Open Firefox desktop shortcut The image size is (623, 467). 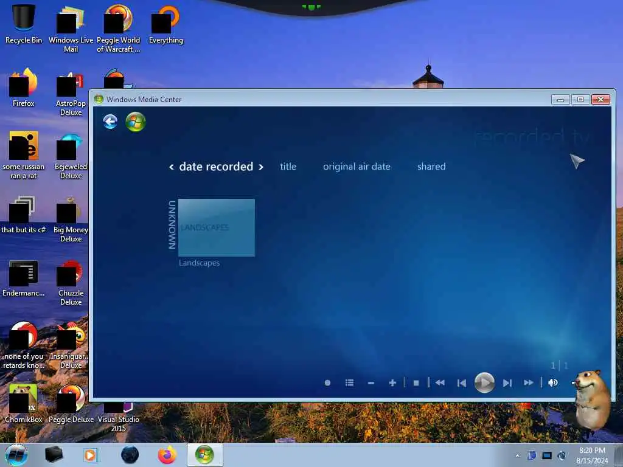click(x=24, y=86)
